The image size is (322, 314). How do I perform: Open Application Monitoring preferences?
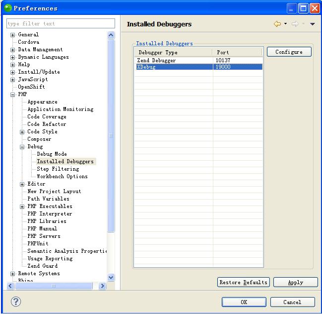[61, 109]
